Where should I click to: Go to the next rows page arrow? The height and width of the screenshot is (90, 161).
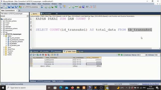pyautogui.click(x=146, y=55)
